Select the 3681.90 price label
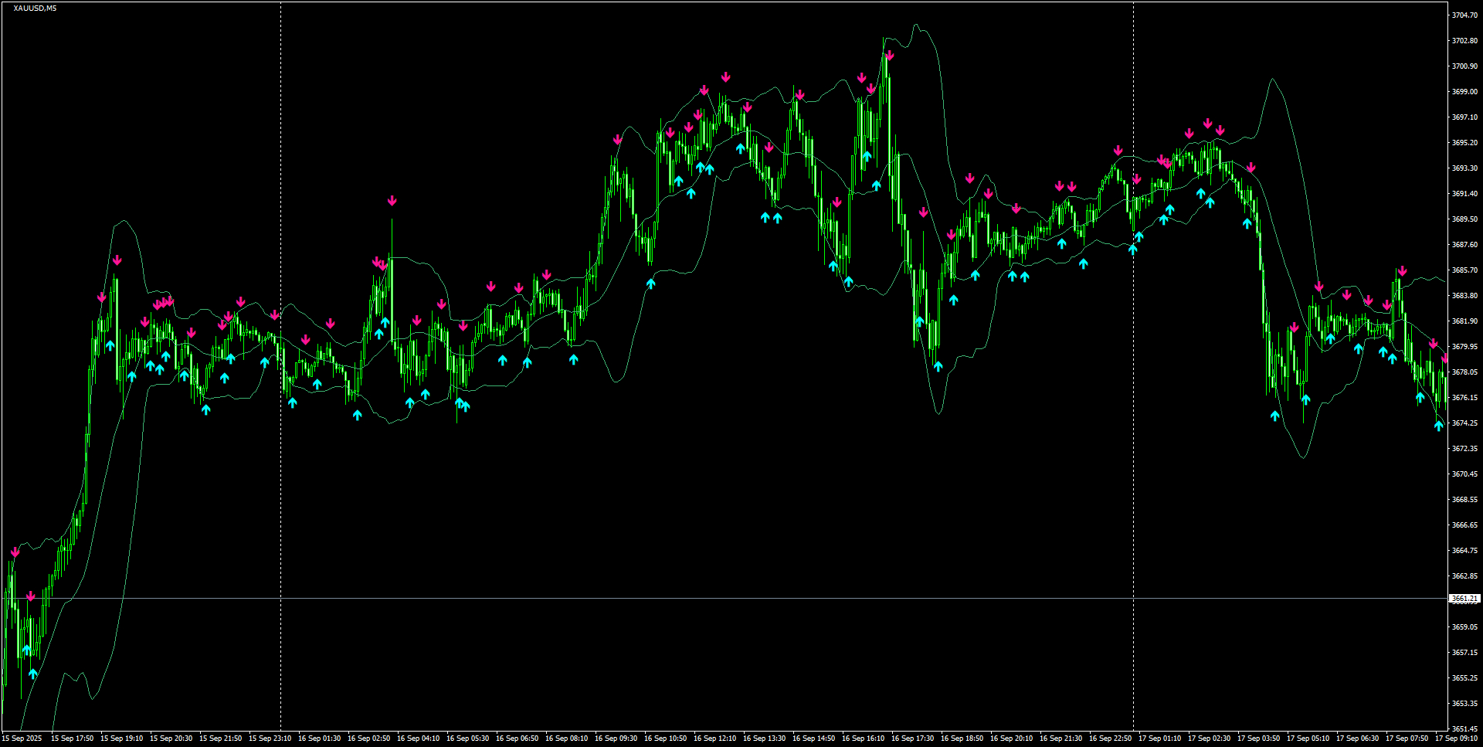 (1464, 321)
